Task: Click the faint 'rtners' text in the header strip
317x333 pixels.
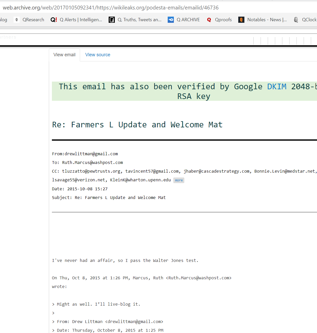Action: pos(8,37)
